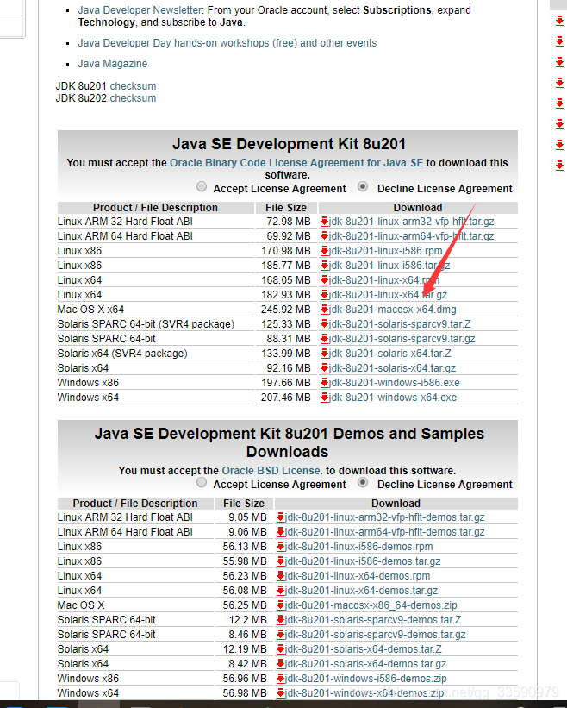Download jdk-8u201-windows-x64-demos.zip file link
Screen dimensions: 567x708
(x=364, y=693)
